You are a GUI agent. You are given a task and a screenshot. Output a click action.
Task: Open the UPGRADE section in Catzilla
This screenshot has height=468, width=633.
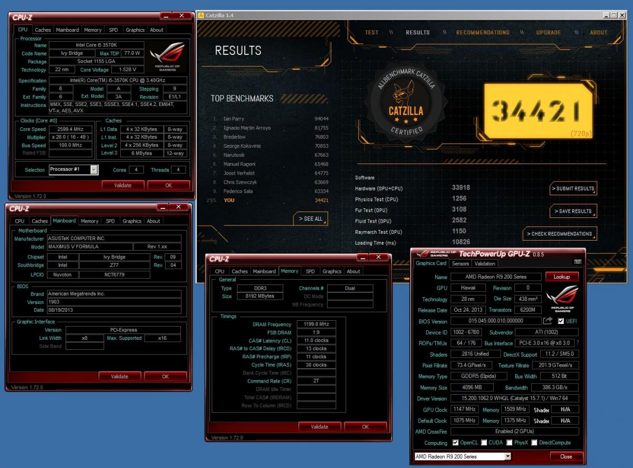(x=549, y=32)
